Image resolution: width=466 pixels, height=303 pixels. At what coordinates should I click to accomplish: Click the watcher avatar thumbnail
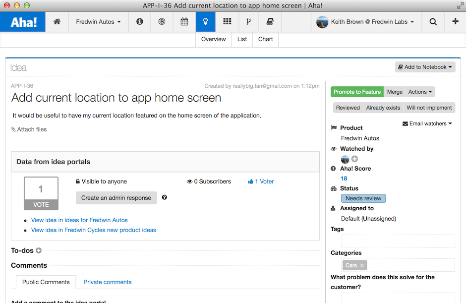click(x=345, y=159)
